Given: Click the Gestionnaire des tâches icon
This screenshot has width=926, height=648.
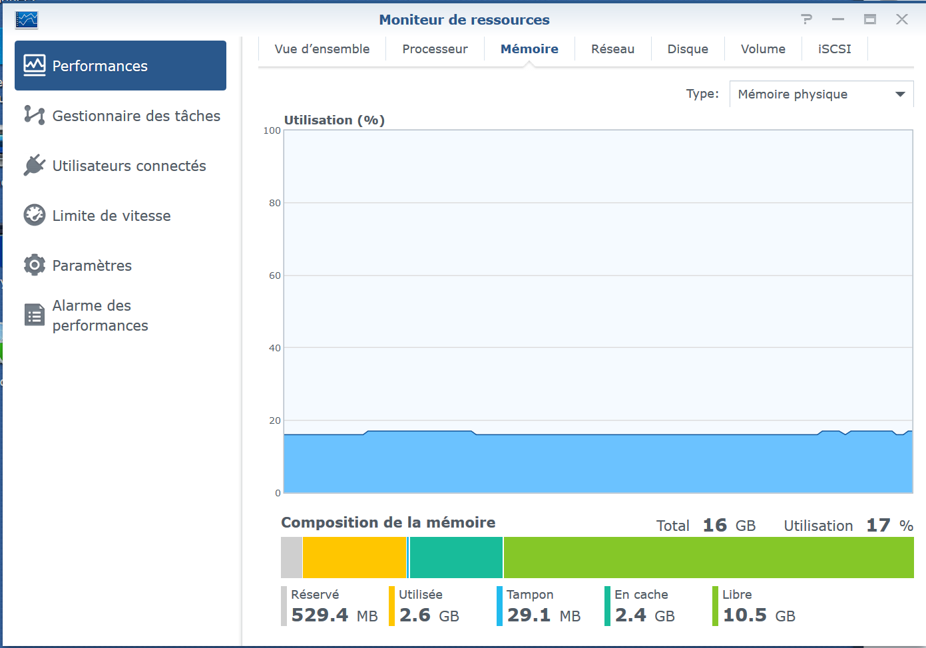Looking at the screenshot, I should (x=35, y=115).
